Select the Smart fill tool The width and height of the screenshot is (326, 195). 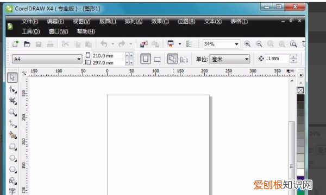click(12, 135)
